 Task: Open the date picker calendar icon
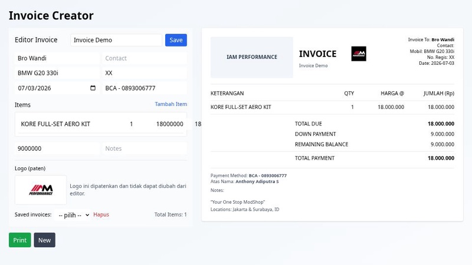(x=93, y=88)
